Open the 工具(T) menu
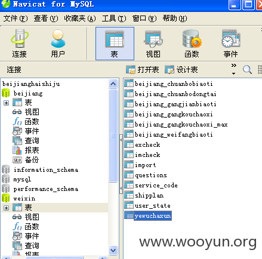Viewport: 262px width, 259px height. (x=114, y=18)
